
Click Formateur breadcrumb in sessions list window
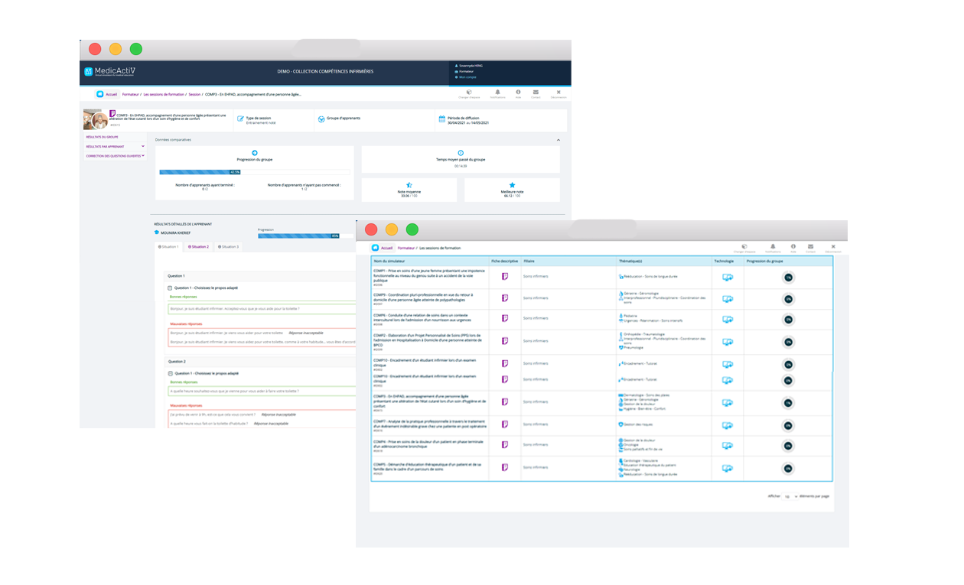406,248
